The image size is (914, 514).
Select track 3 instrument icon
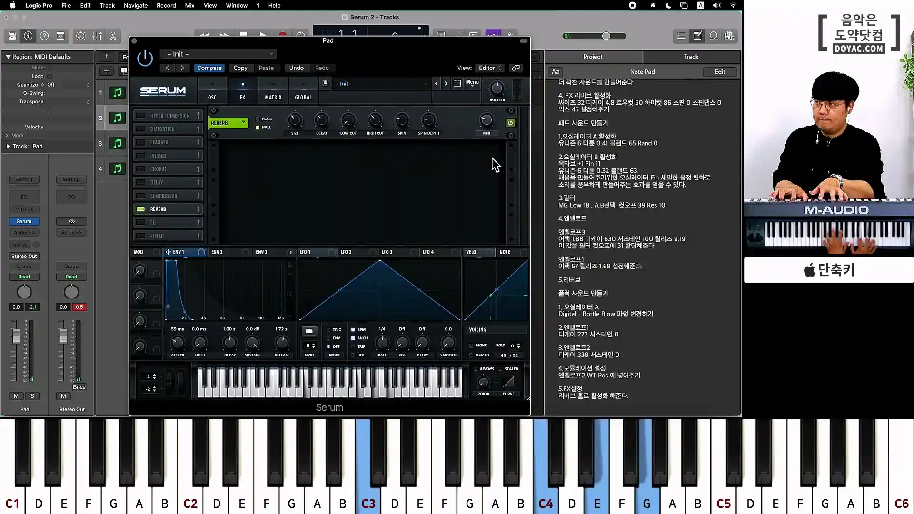[117, 143]
